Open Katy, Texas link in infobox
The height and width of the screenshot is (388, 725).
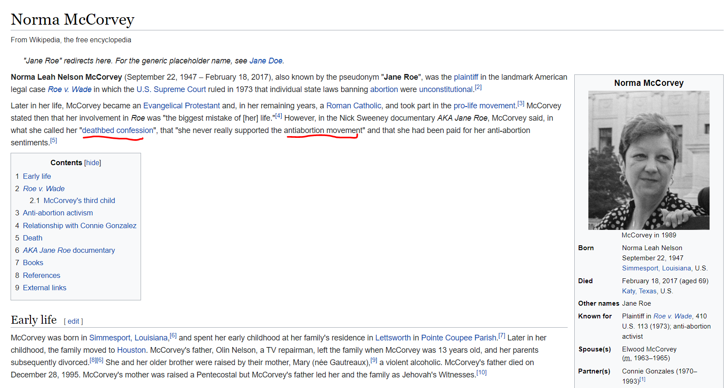(640, 291)
